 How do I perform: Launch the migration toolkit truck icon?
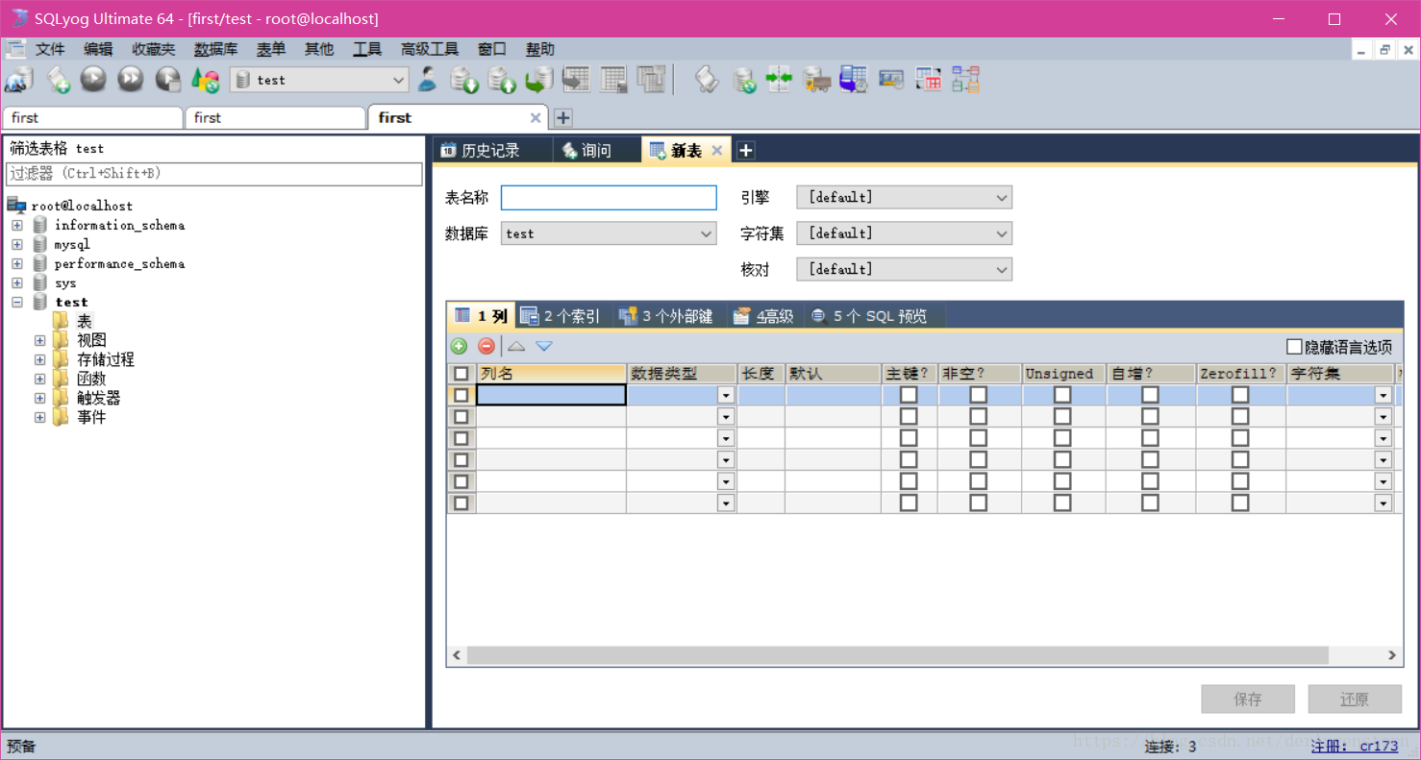(816, 80)
